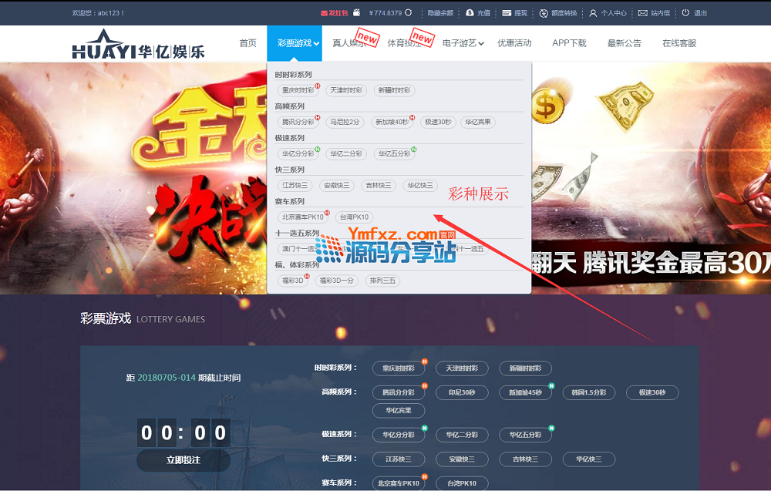Select 马尼拉2分 in the dropdown panel
The height and width of the screenshot is (491, 771).
coord(345,122)
